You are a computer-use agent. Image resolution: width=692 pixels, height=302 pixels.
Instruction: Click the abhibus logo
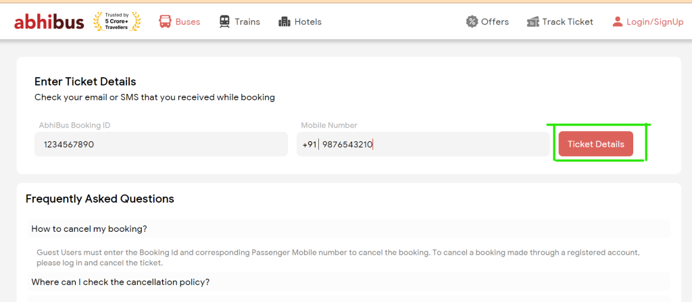tap(49, 22)
